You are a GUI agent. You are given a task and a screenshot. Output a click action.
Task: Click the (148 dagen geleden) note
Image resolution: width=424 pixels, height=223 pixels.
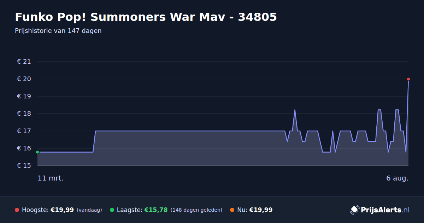[x=196, y=210]
